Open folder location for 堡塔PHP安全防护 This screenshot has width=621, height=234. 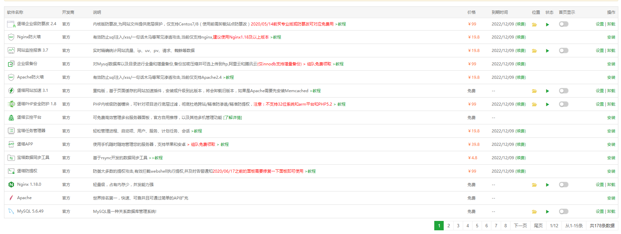(x=534, y=105)
